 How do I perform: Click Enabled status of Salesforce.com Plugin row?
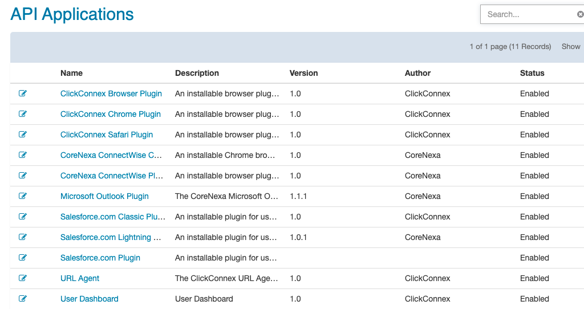click(x=534, y=258)
